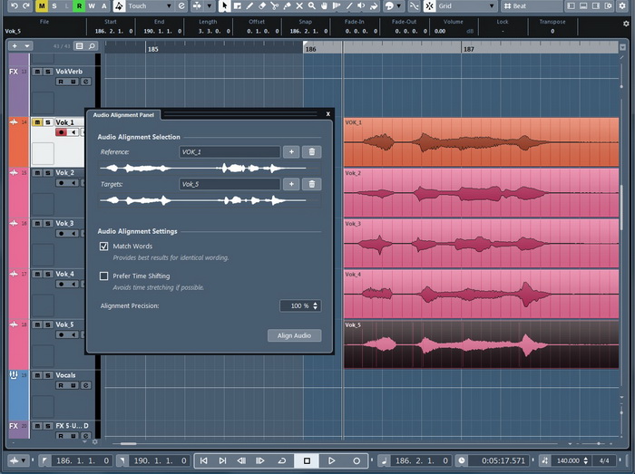The height and width of the screenshot is (474, 635).
Task: Toggle global Solo S button in toolbar
Action: (x=54, y=6)
